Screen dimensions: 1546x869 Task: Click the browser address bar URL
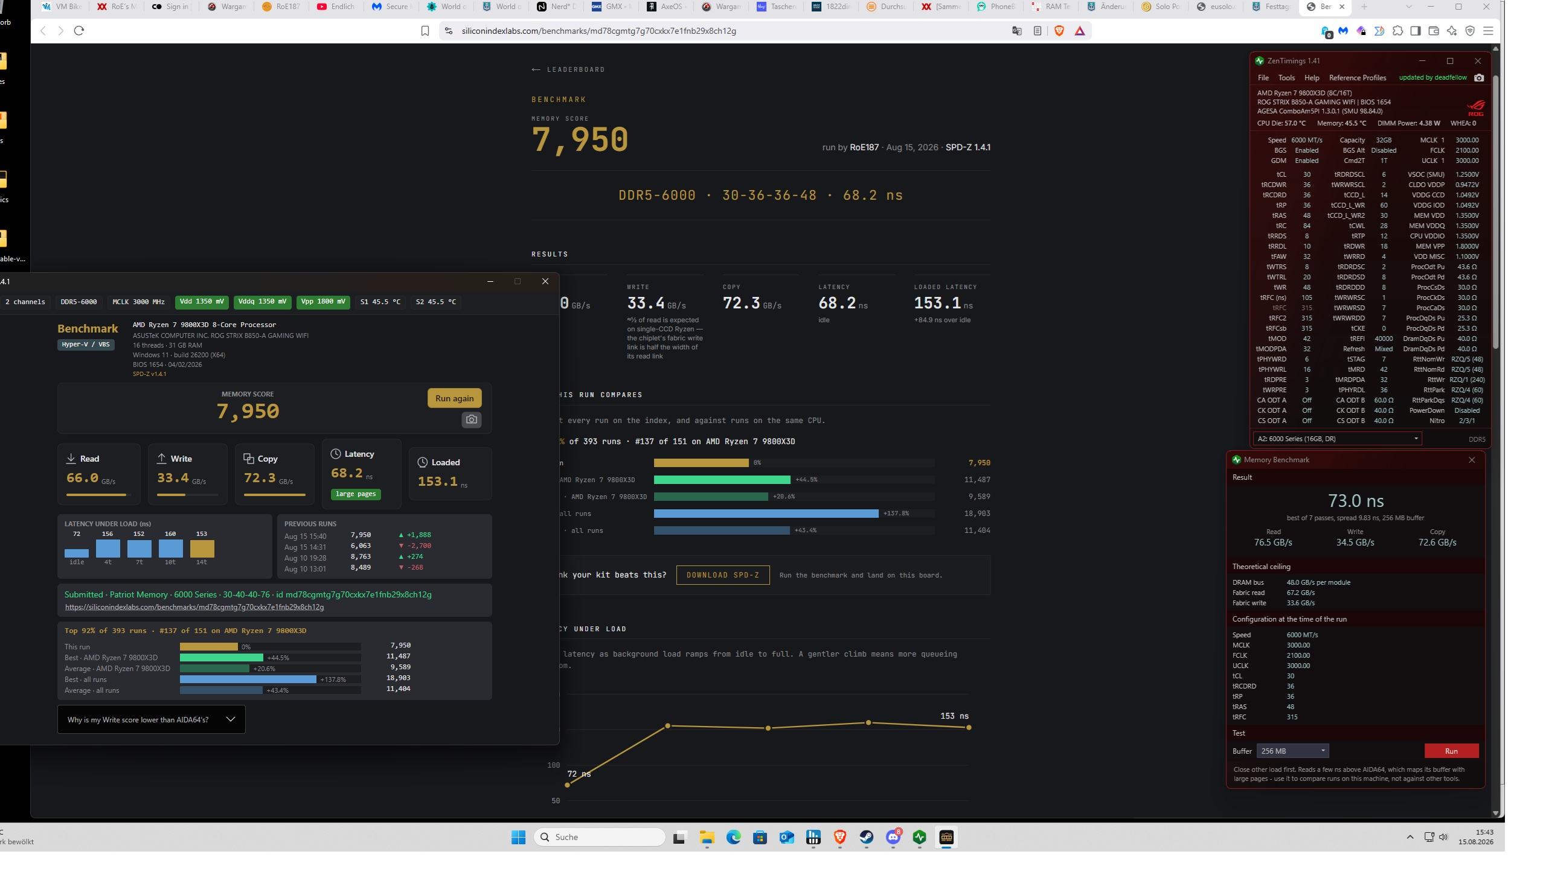598,31
